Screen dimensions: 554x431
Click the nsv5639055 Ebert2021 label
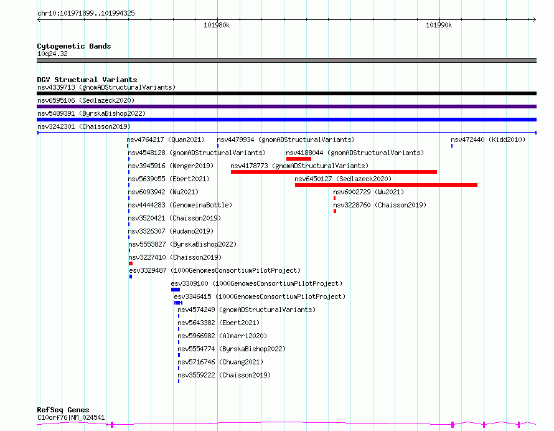pos(169,179)
